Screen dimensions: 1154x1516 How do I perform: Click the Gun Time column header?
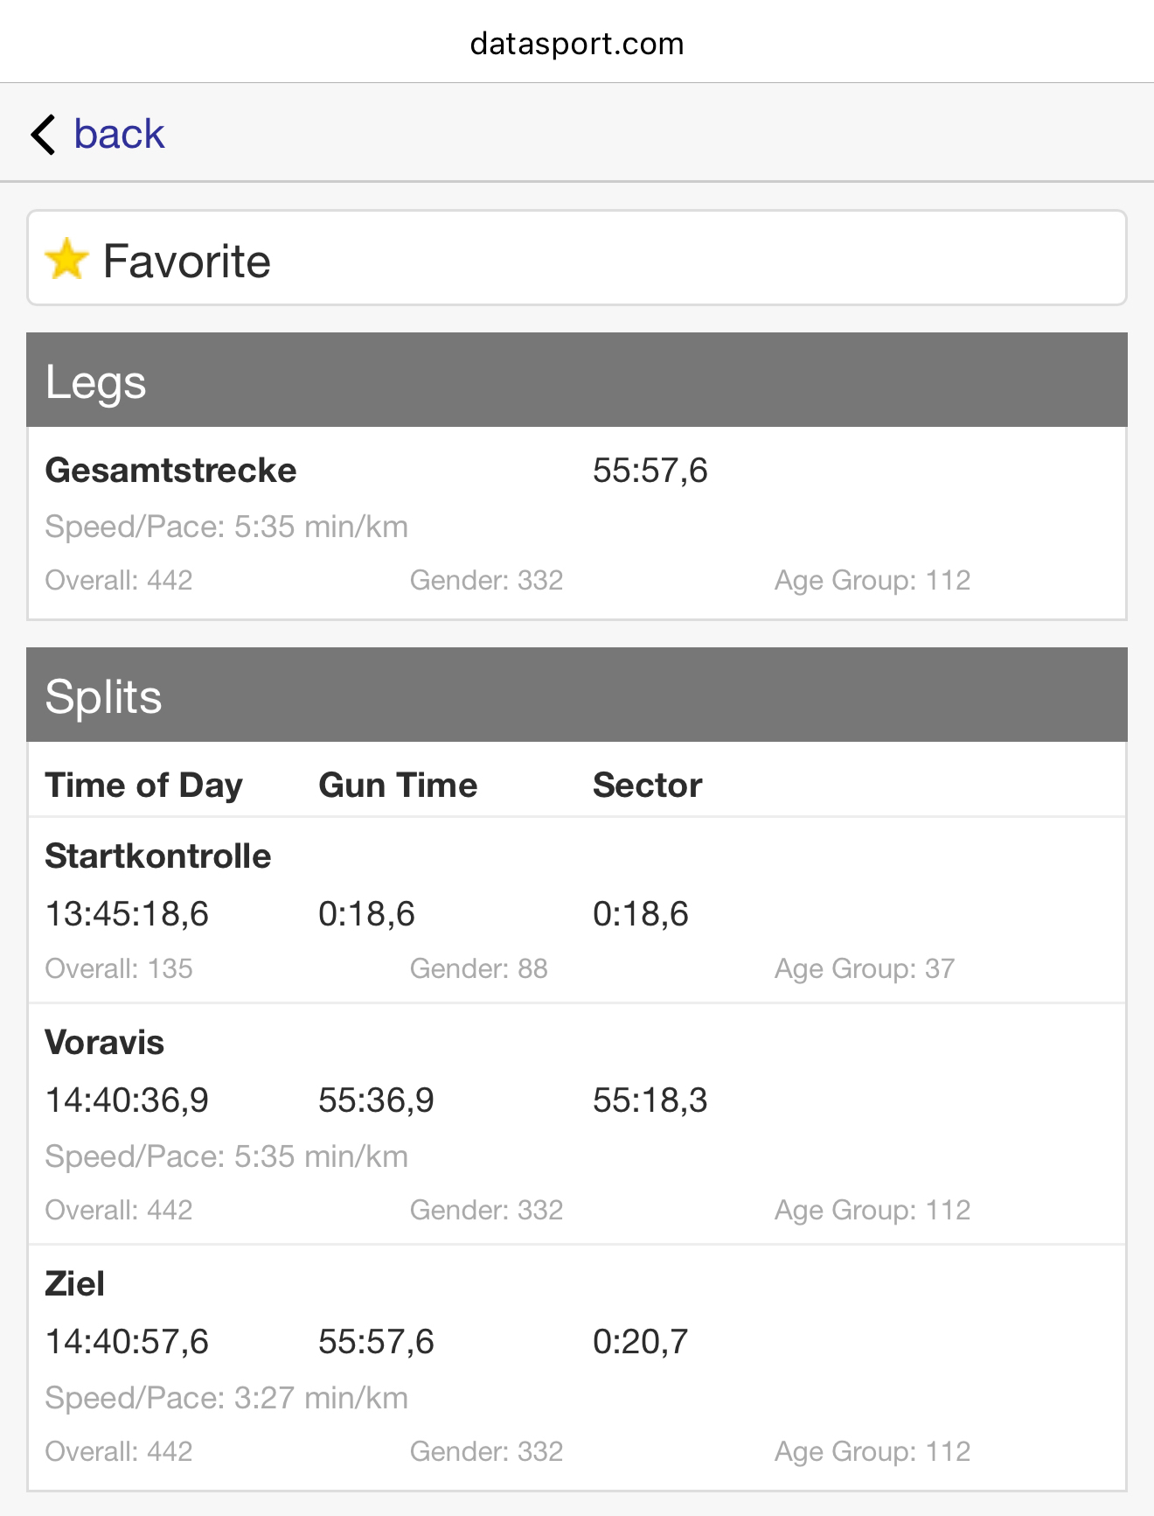398,786
